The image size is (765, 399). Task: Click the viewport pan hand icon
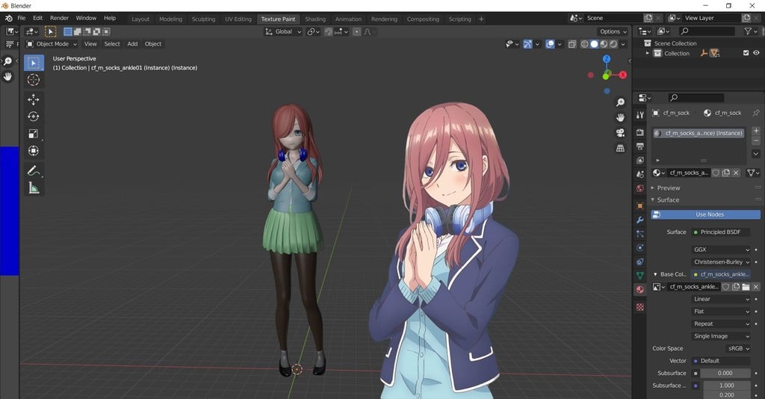(x=620, y=117)
